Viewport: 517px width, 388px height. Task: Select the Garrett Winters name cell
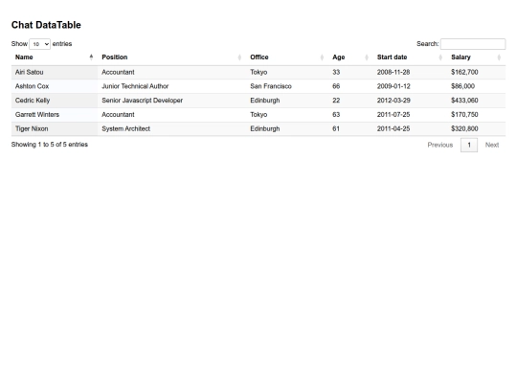55,115
